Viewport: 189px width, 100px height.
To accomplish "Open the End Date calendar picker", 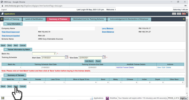I will coord(104,57).
